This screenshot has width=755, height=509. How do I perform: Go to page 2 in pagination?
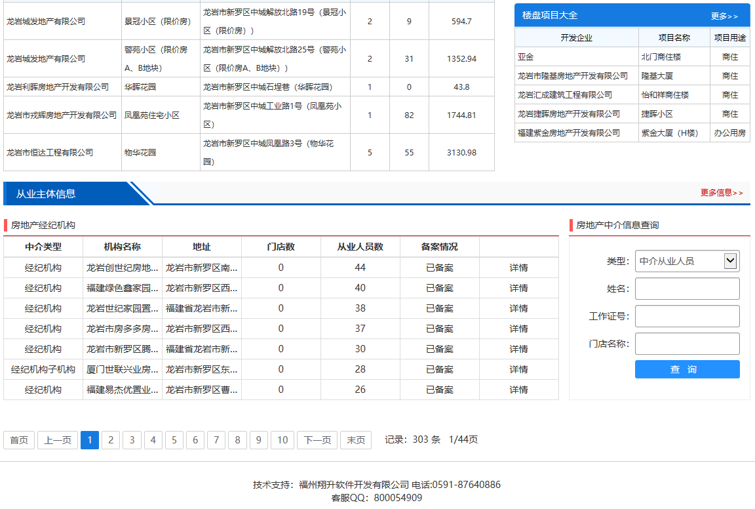[x=111, y=440]
